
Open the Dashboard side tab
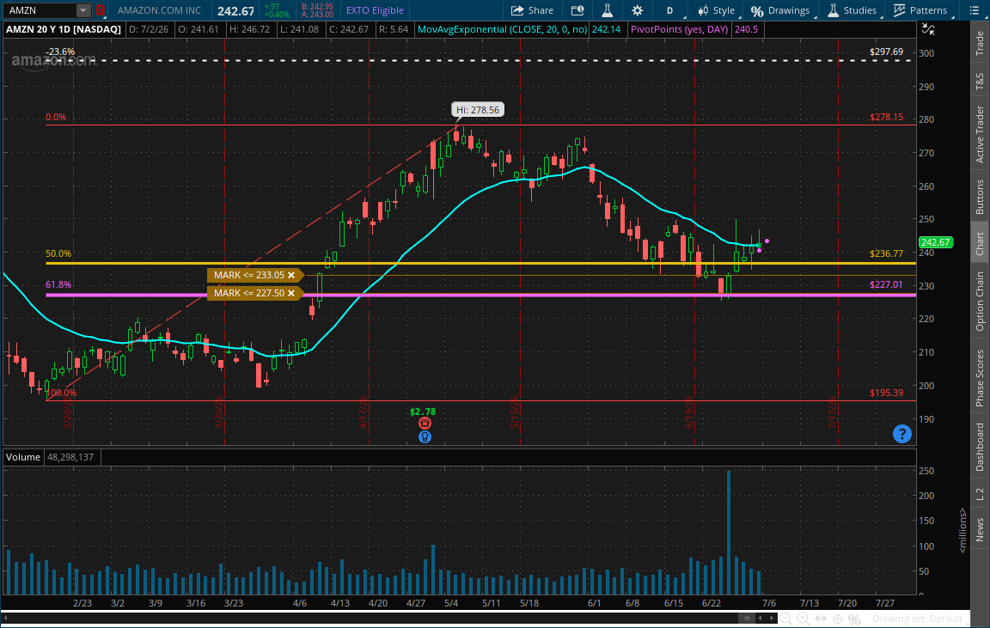980,447
